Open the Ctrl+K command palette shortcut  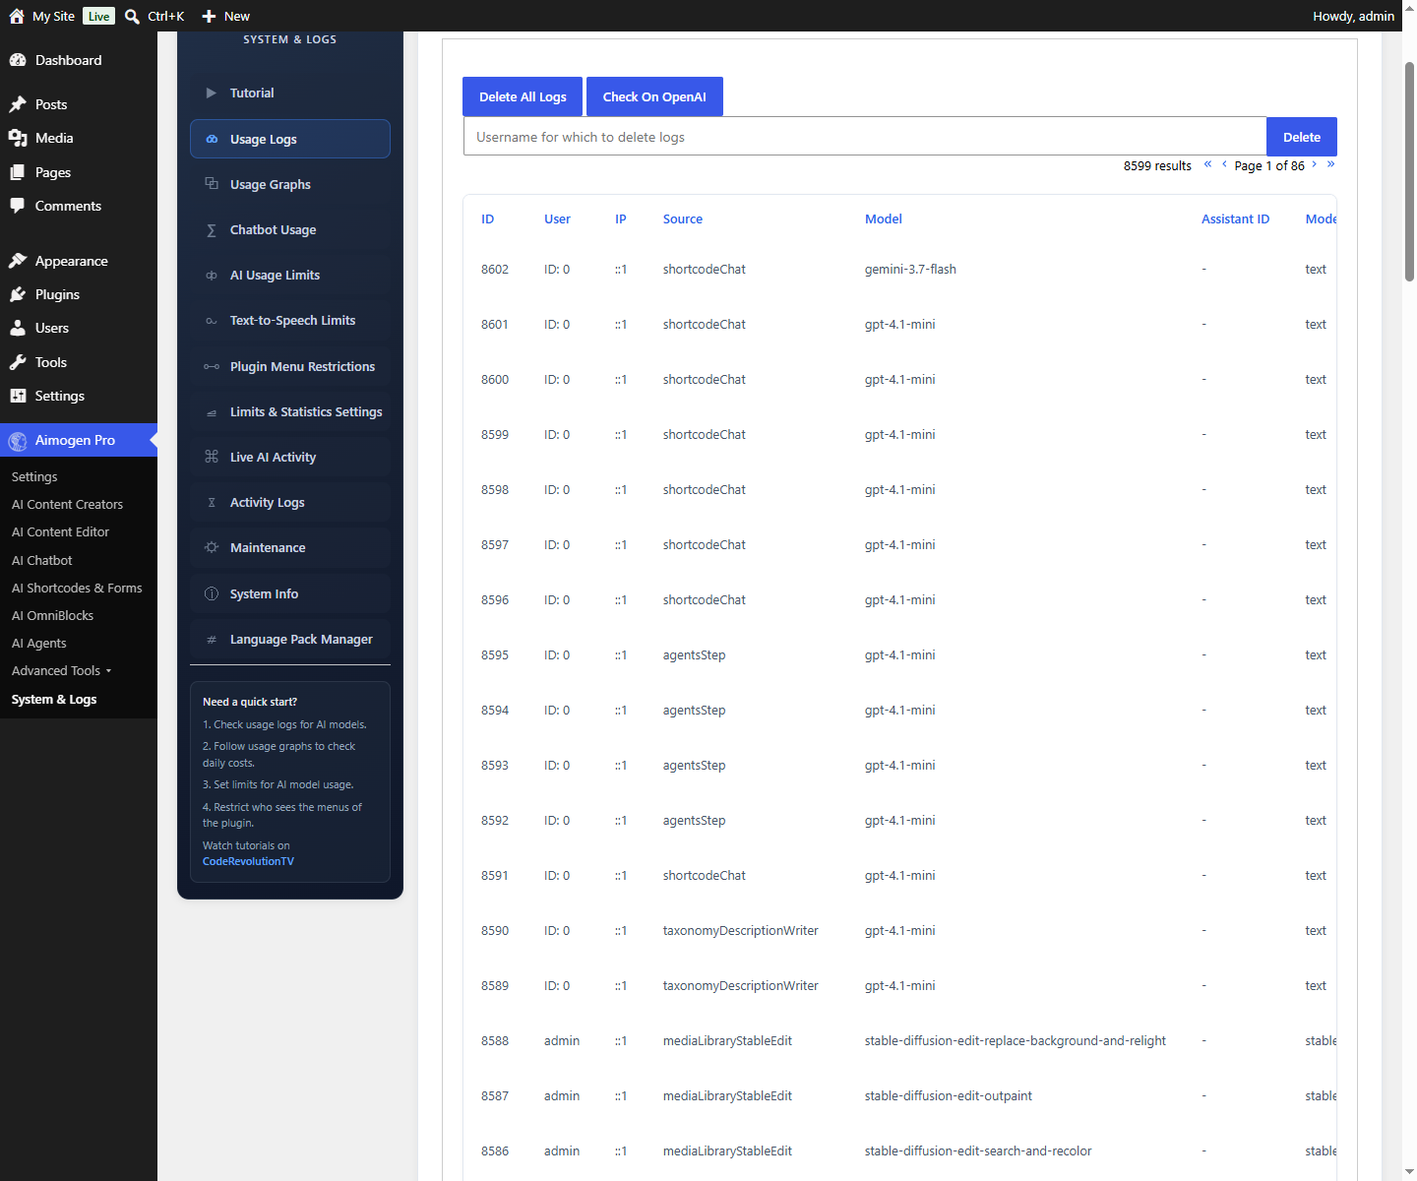166,16
